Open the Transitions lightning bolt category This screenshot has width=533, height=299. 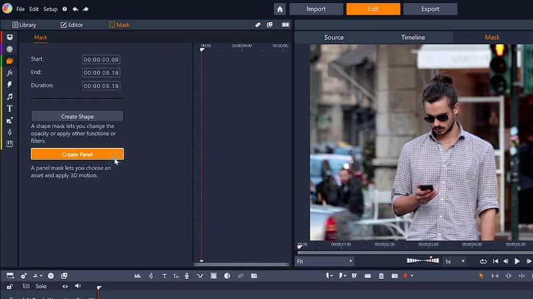pos(10,84)
